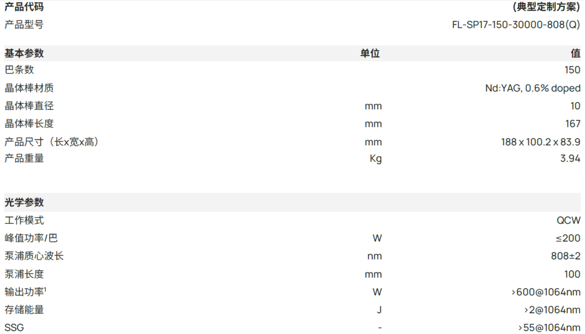Screen dimensions: 585x334
Task: Click the 巴条数 value 150
Action: (x=572, y=70)
